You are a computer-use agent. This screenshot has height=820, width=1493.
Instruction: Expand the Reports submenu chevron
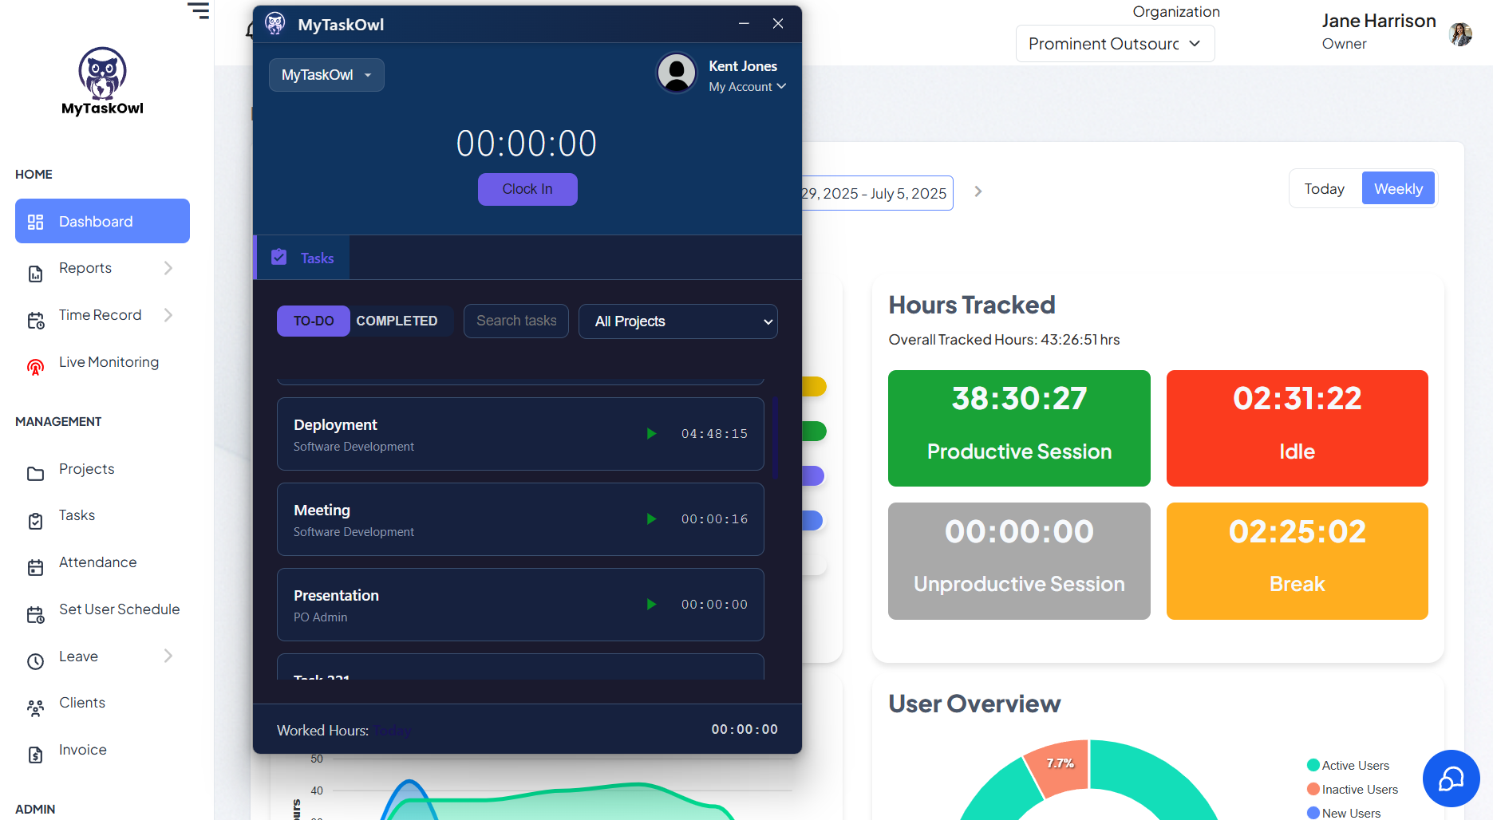(168, 268)
